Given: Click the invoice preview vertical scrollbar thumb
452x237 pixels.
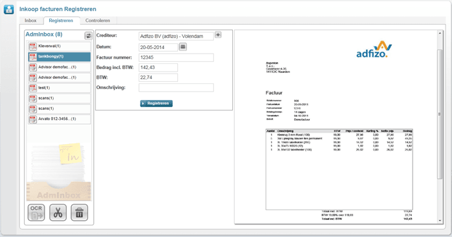Looking at the screenshot, I should tap(440, 114).
